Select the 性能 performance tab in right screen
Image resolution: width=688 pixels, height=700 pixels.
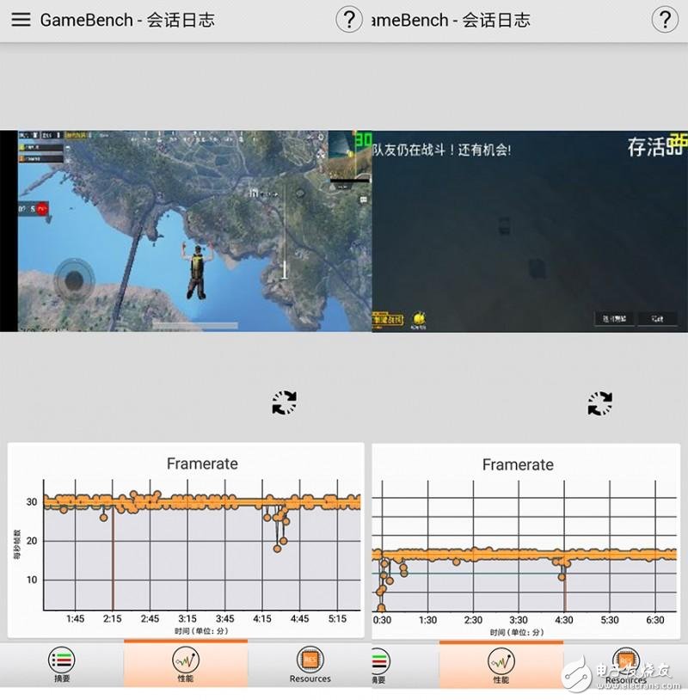501,666
